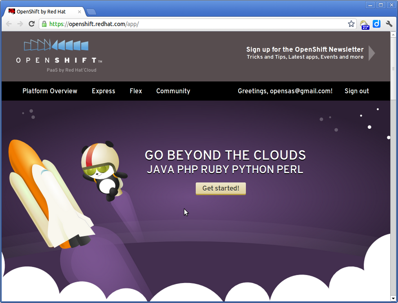The width and height of the screenshot is (398, 303).
Task: Open Platform Overview menu item
Action: point(50,91)
